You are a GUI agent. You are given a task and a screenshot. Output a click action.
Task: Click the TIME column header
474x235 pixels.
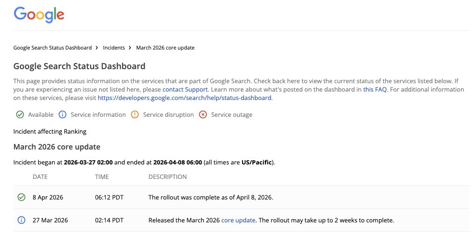(x=102, y=177)
